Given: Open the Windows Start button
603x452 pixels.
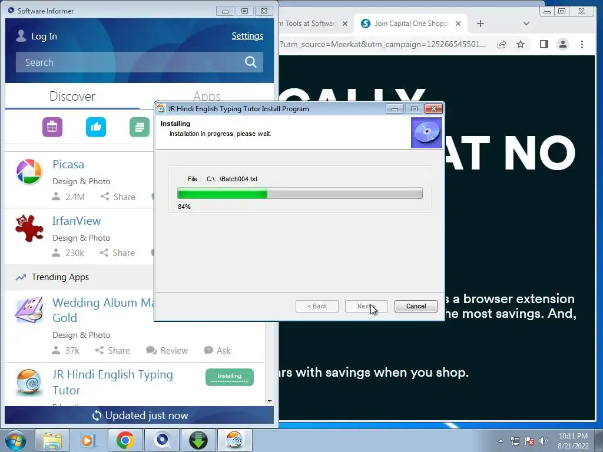Looking at the screenshot, I should [15, 440].
